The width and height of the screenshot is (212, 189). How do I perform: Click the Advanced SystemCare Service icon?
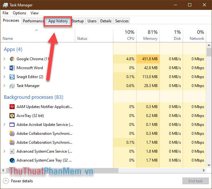12,151
